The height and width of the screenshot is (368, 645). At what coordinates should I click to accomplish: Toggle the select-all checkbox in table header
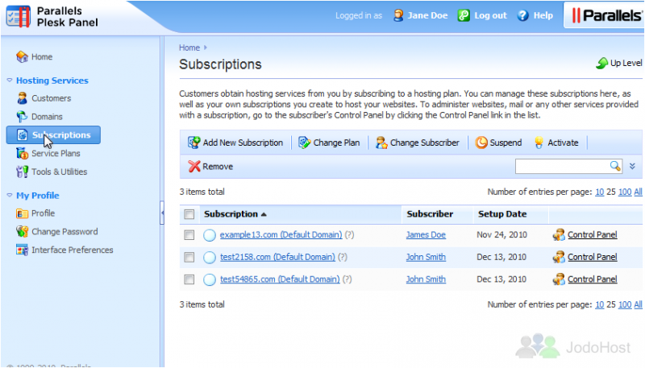(x=189, y=214)
